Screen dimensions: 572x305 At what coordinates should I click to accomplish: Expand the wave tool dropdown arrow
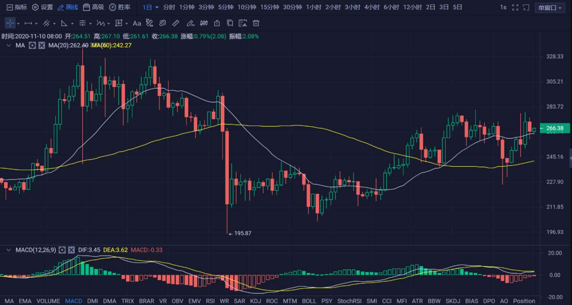[109, 24]
